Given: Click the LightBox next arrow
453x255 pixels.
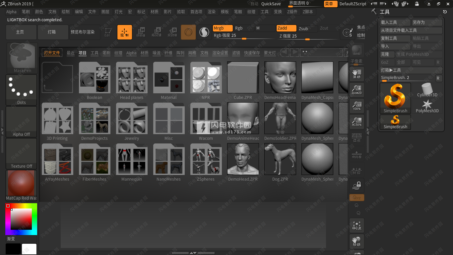Looking at the screenshot, I should click(x=294, y=53).
